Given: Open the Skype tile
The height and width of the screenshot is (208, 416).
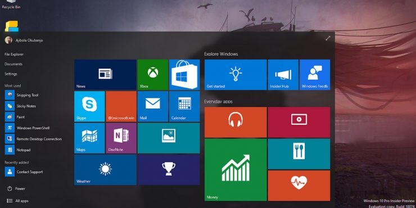Looking at the screenshot, I should 89,106.
